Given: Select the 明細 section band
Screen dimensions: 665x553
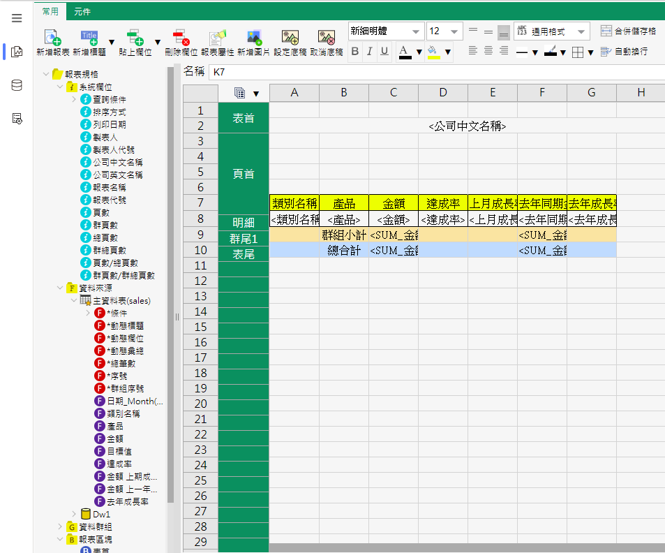Looking at the screenshot, I should coord(244,223).
